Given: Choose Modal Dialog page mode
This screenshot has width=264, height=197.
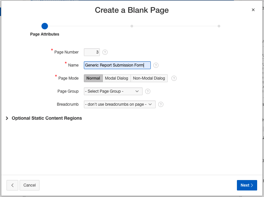Looking at the screenshot, I should [116, 78].
